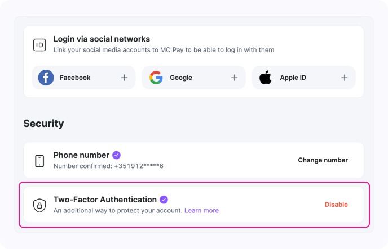Click the phone device icon
Screen dimensions: 388x249
(x=39, y=161)
